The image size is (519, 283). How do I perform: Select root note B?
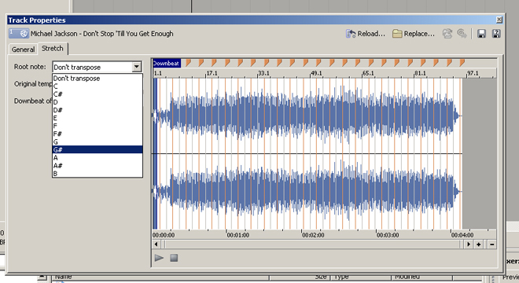tap(98, 174)
